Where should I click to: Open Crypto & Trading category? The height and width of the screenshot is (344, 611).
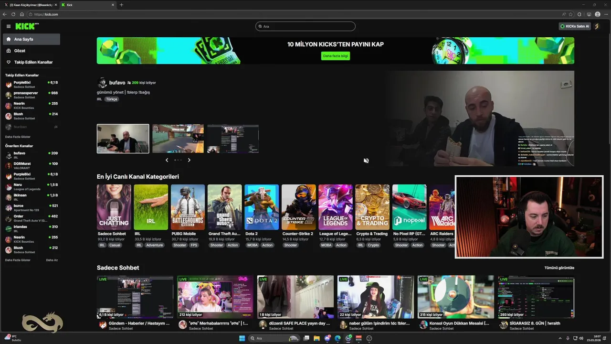pos(372,207)
